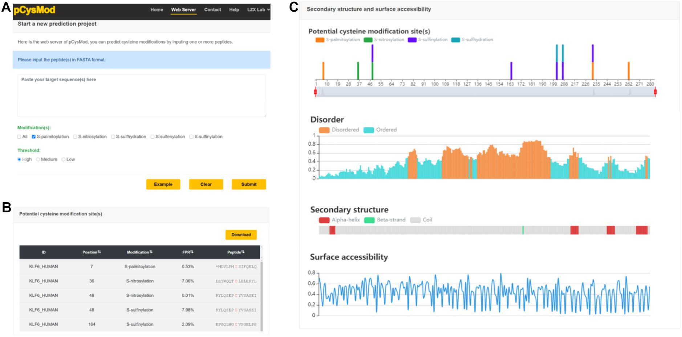
Task: Click the left red zoom slider handle
Action: pyautogui.click(x=315, y=92)
